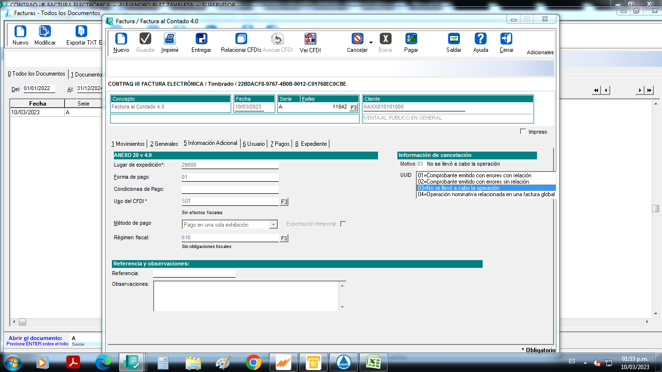Click the Fecha column header
Image resolution: width=662 pixels, height=372 pixels.
coord(37,104)
